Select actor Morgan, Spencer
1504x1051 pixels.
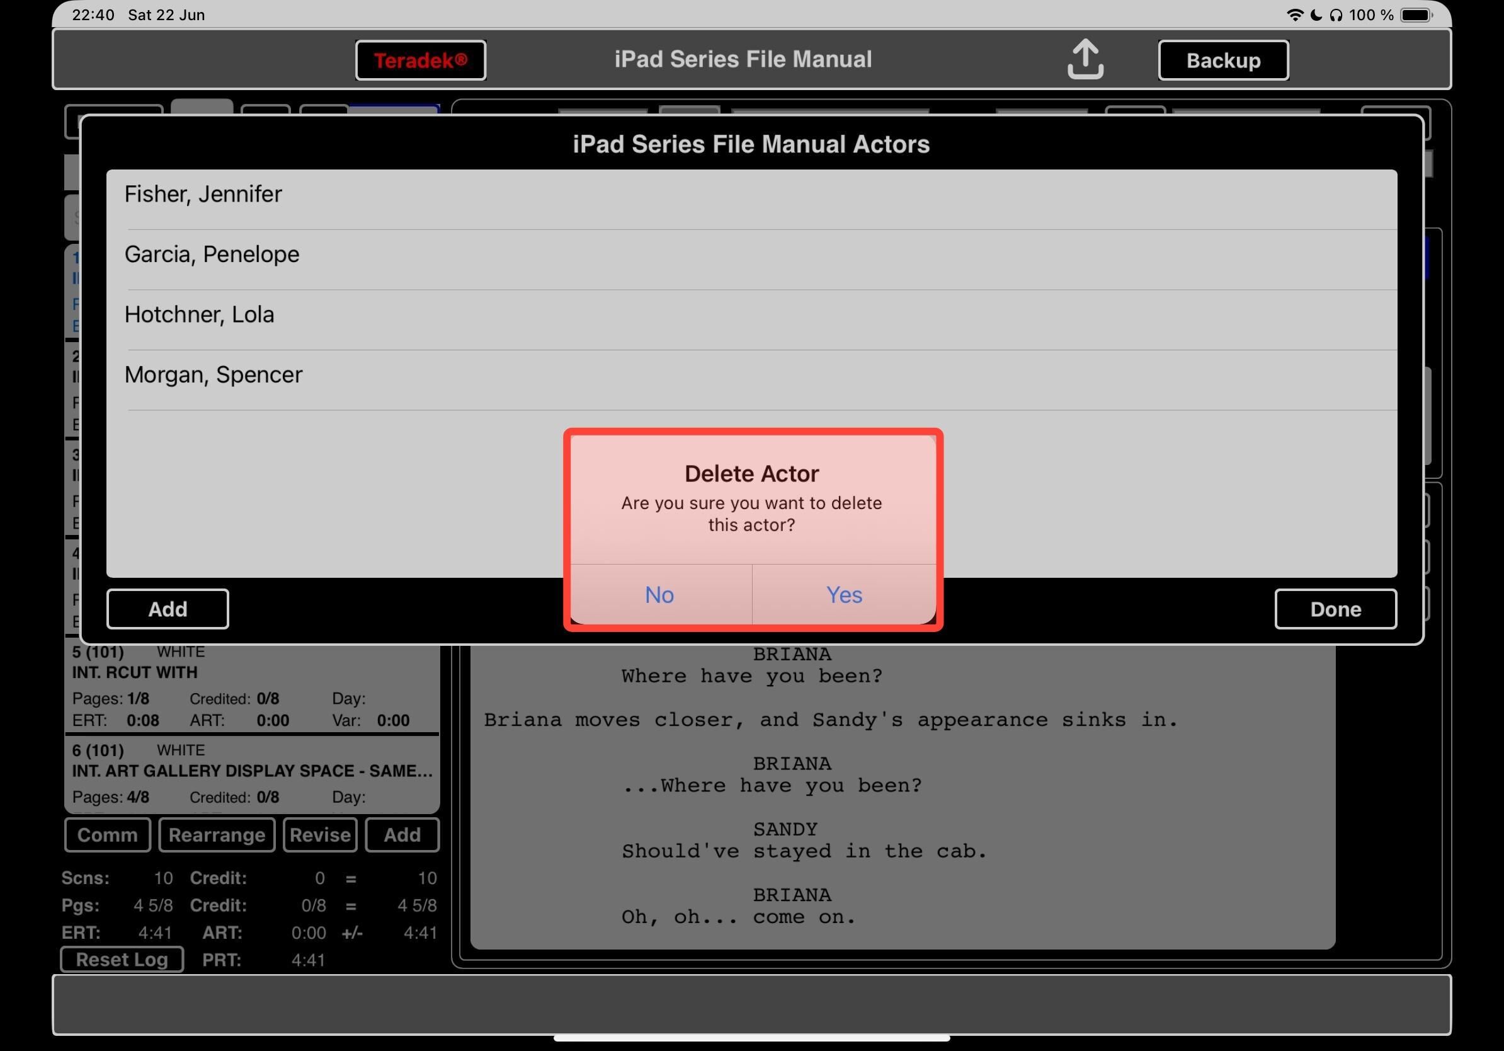(x=214, y=375)
